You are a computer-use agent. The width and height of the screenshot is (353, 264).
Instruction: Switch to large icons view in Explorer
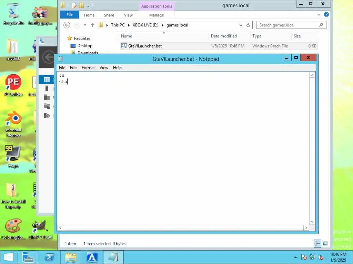click(x=325, y=244)
